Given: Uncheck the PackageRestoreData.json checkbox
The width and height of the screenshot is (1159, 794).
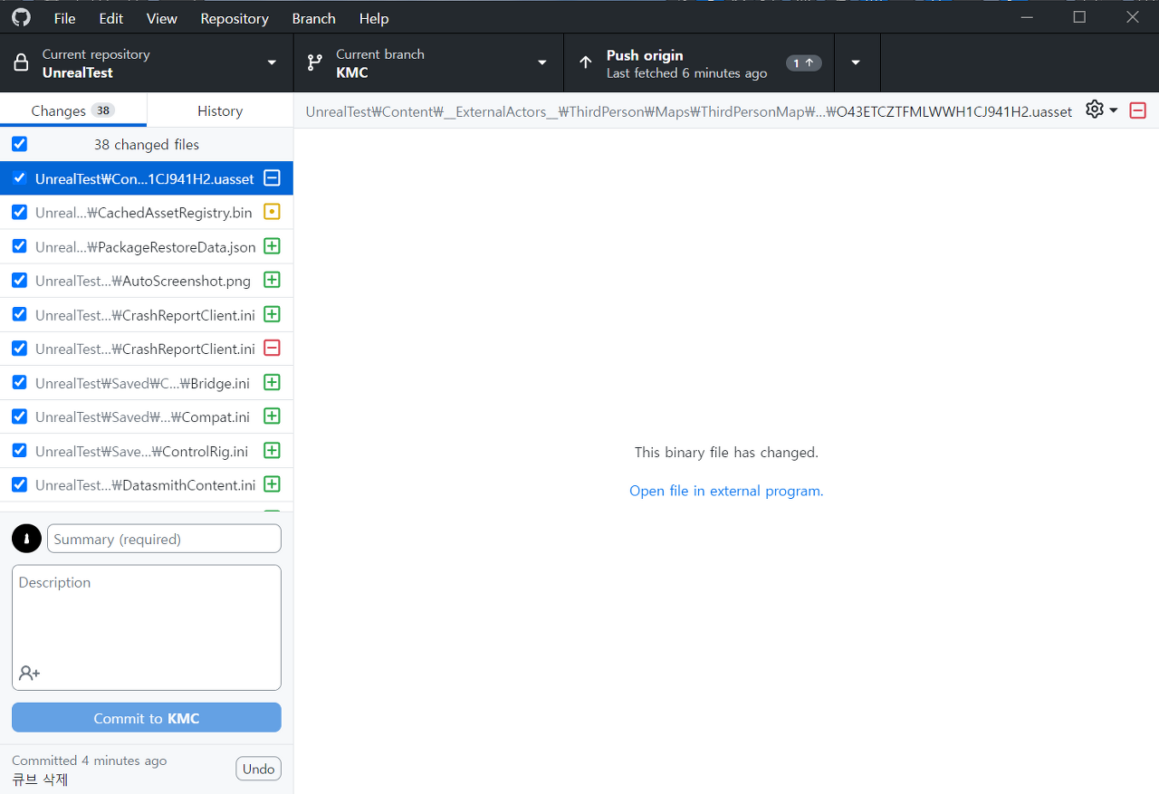Looking at the screenshot, I should [19, 246].
